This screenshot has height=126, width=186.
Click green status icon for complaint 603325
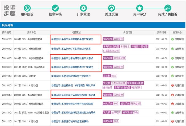coord(172,39)
